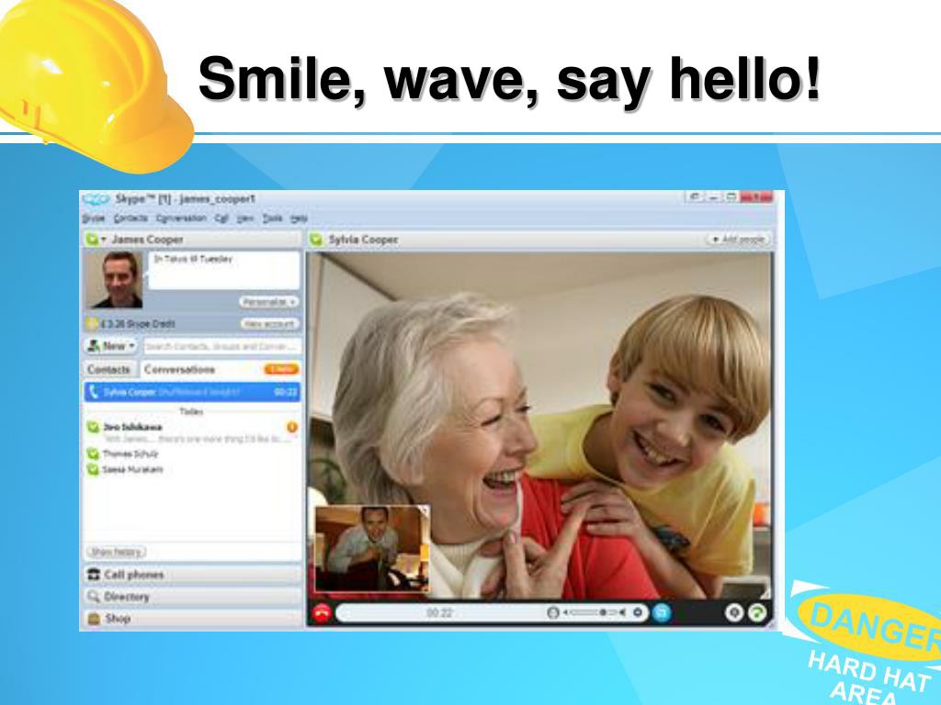End the call with the red hang-up button
941x705 pixels.
point(322,612)
